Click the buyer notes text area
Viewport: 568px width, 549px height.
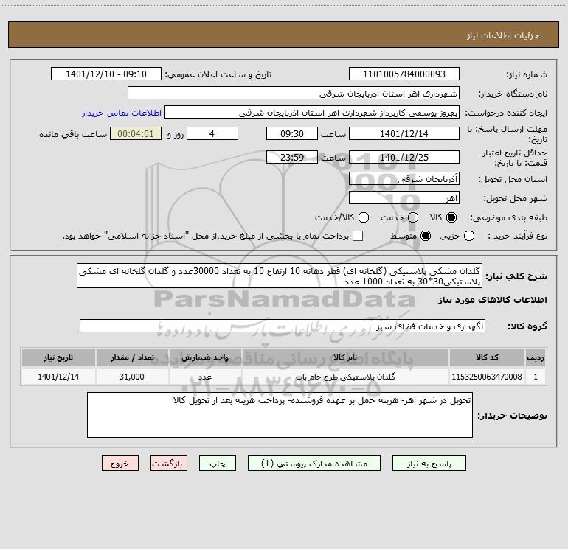pyautogui.click(x=280, y=415)
